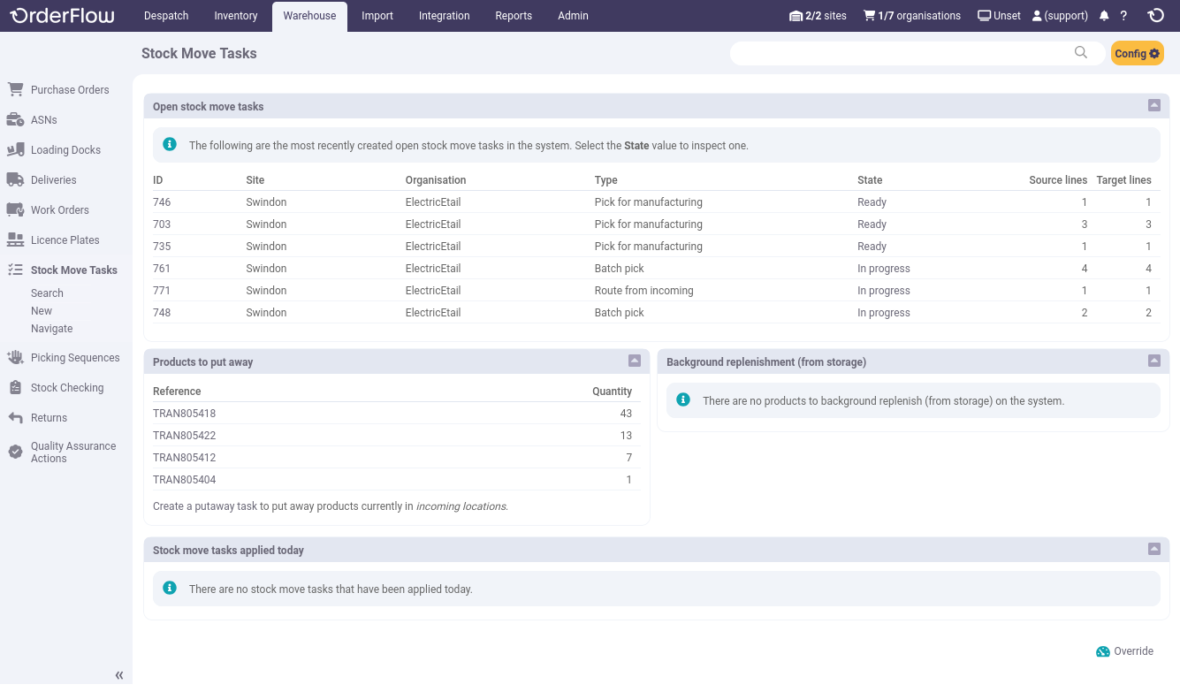The width and height of the screenshot is (1180, 692).
Task: Collapse the Background replenishment panel
Action: click(x=1153, y=361)
